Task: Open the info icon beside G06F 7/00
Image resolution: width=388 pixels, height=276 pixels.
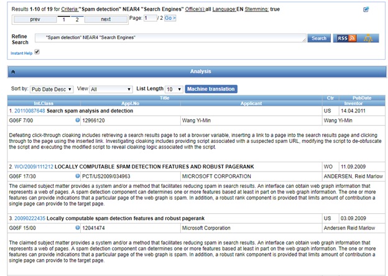Action: pos(78,120)
